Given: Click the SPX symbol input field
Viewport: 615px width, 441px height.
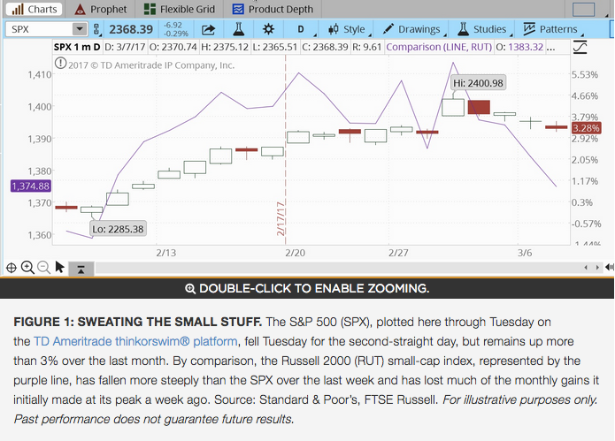Looking at the screenshot, I should [38, 29].
